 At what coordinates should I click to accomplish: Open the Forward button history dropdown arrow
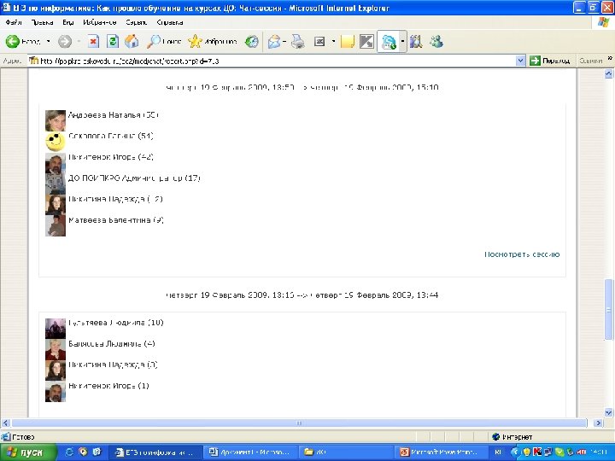79,41
